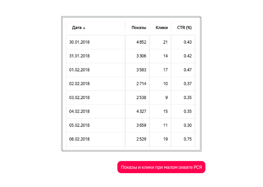Click impressions value 3 306
This screenshot has height=187, width=263.
pyautogui.click(x=141, y=56)
